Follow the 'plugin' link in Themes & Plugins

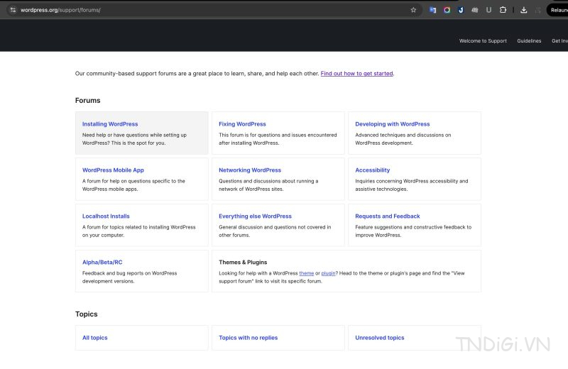pos(328,273)
